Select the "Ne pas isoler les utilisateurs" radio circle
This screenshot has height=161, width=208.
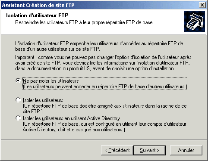tap(18, 80)
